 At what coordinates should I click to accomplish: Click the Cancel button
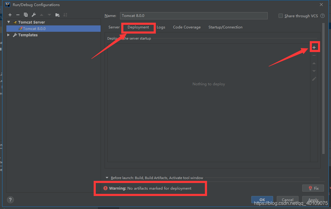point(288,200)
